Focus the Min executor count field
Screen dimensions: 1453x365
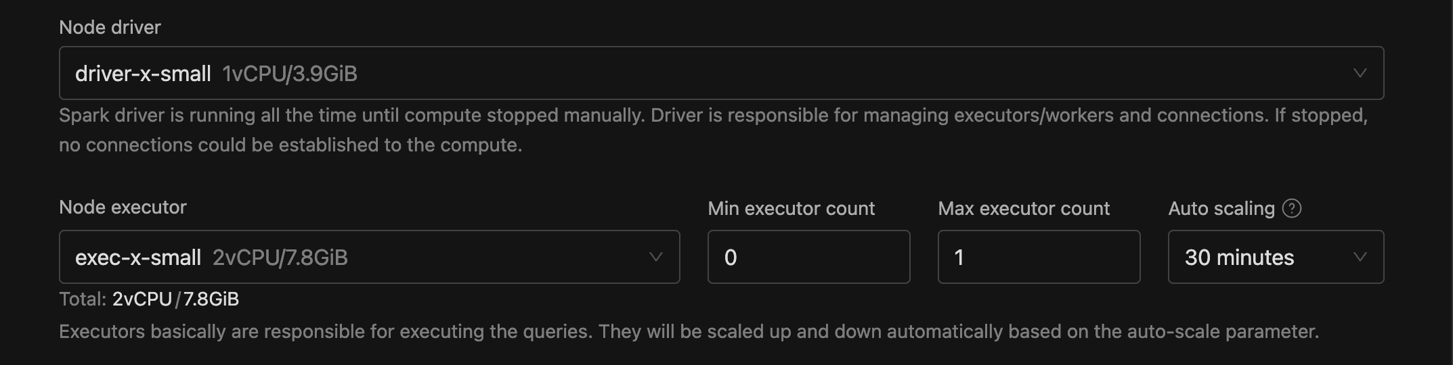click(808, 257)
